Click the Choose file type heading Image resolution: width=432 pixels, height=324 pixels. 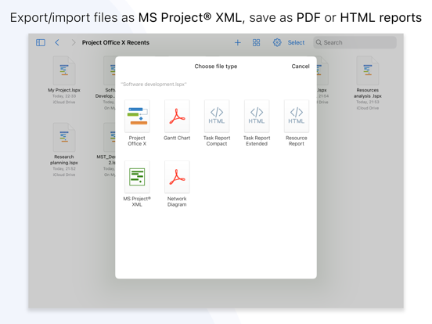216,66
